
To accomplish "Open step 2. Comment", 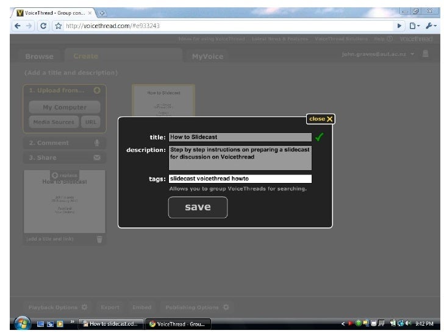I will pyautogui.click(x=65, y=143).
